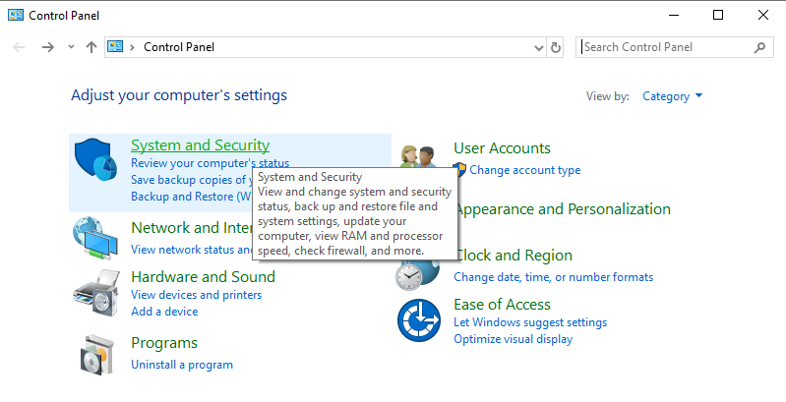This screenshot has width=786, height=402.
Task: Open the Ease of Access icon
Action: [419, 320]
